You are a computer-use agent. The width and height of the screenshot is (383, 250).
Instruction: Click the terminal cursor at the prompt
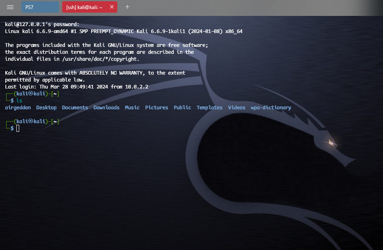[x=18, y=128]
